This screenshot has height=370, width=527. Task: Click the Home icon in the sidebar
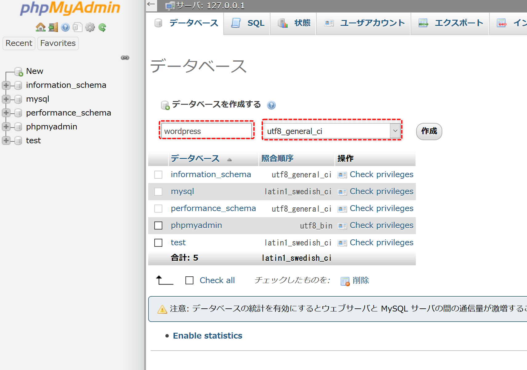[40, 27]
